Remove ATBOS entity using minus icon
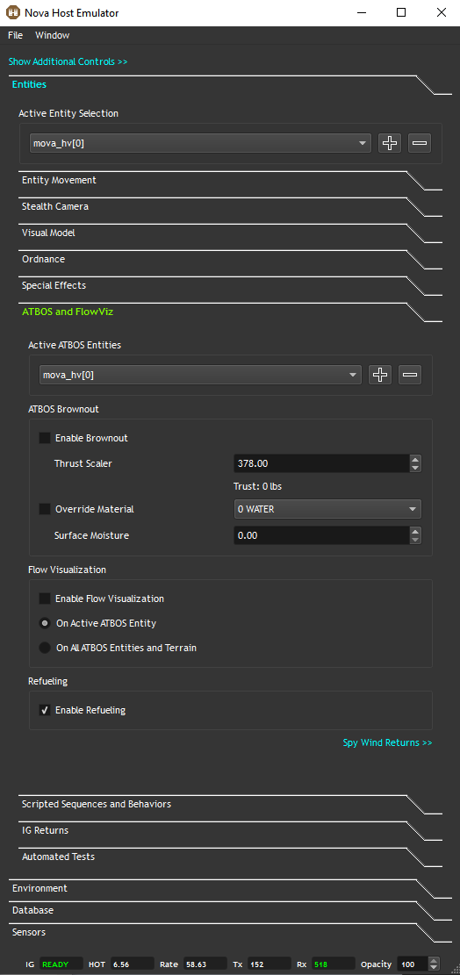This screenshot has height=975, width=460. tap(410, 375)
